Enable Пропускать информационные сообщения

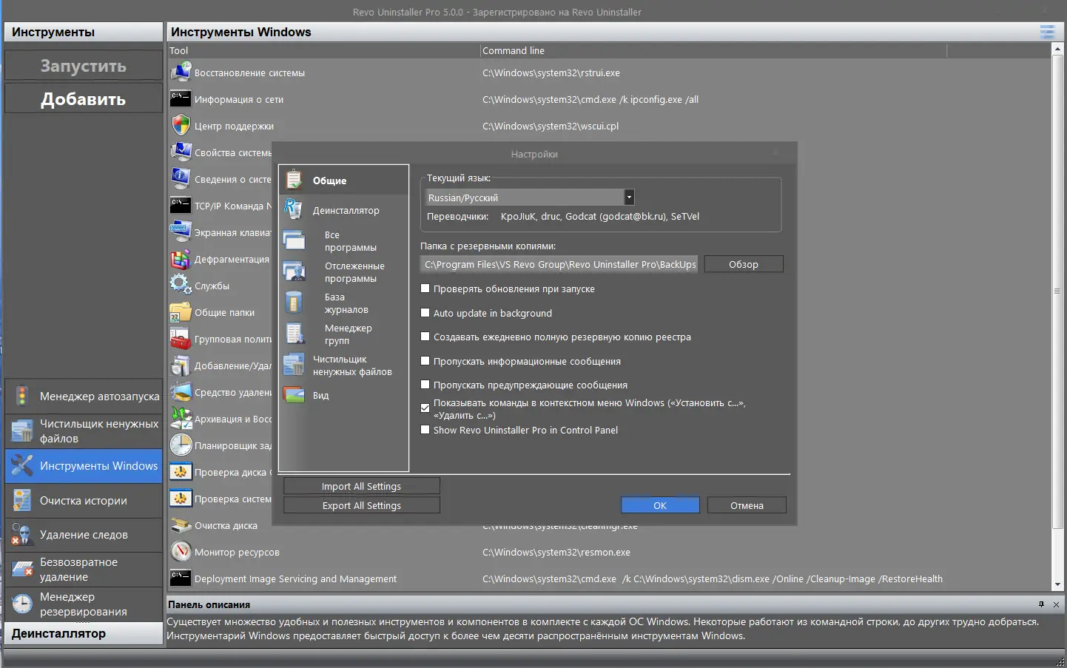coord(425,361)
